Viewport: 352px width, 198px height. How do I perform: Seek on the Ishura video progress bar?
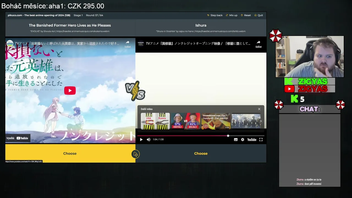tap(201, 136)
